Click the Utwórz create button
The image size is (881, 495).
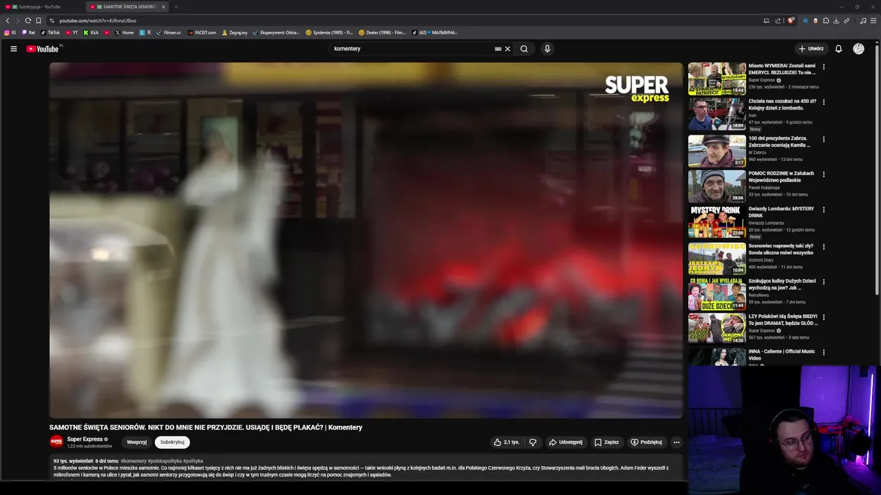click(811, 49)
